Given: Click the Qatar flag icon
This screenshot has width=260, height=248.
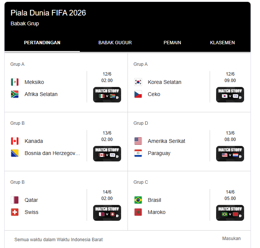Looking at the screenshot, I should click(x=15, y=200).
